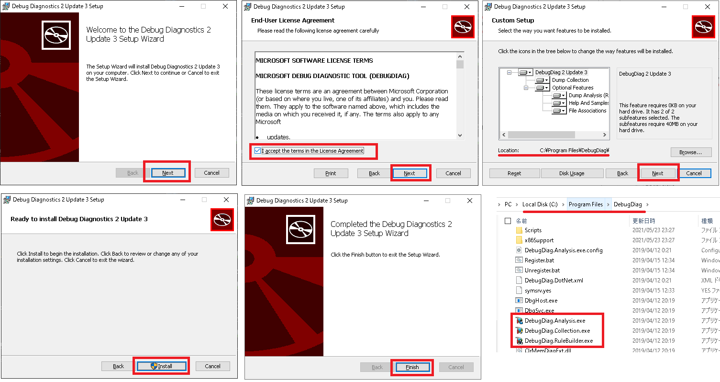Screen dimensions: 720x382
Task: Open the feature dropdown for Dump Analysis
Action: pos(559,95)
